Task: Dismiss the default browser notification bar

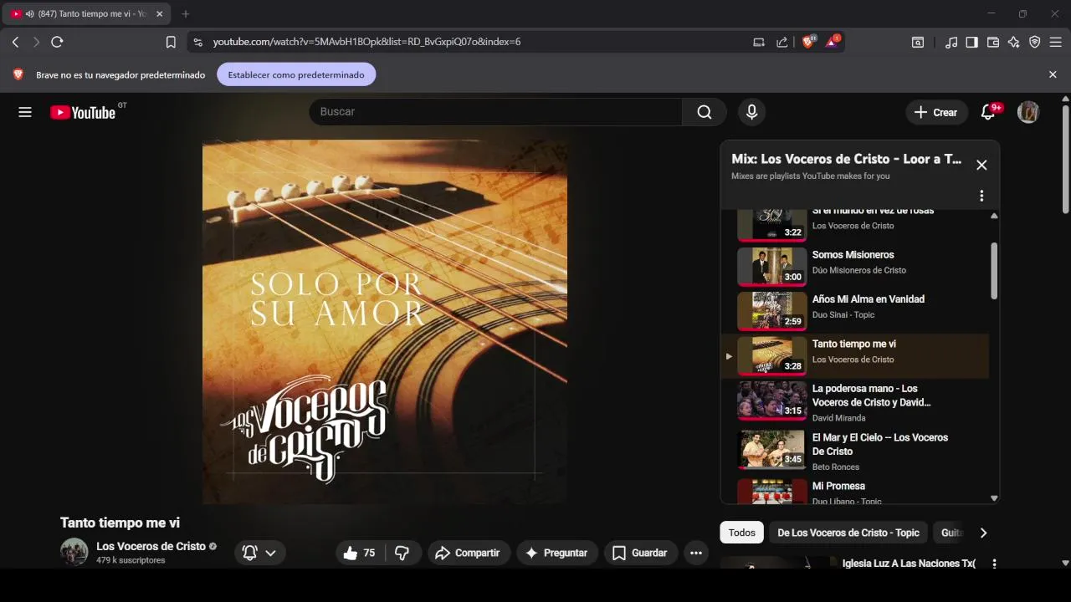Action: point(1053,74)
